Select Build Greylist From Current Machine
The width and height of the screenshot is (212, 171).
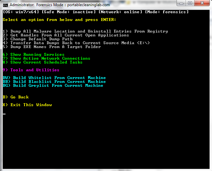(53, 85)
